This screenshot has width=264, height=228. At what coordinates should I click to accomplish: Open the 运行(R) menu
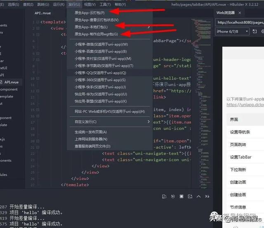[59, 5]
